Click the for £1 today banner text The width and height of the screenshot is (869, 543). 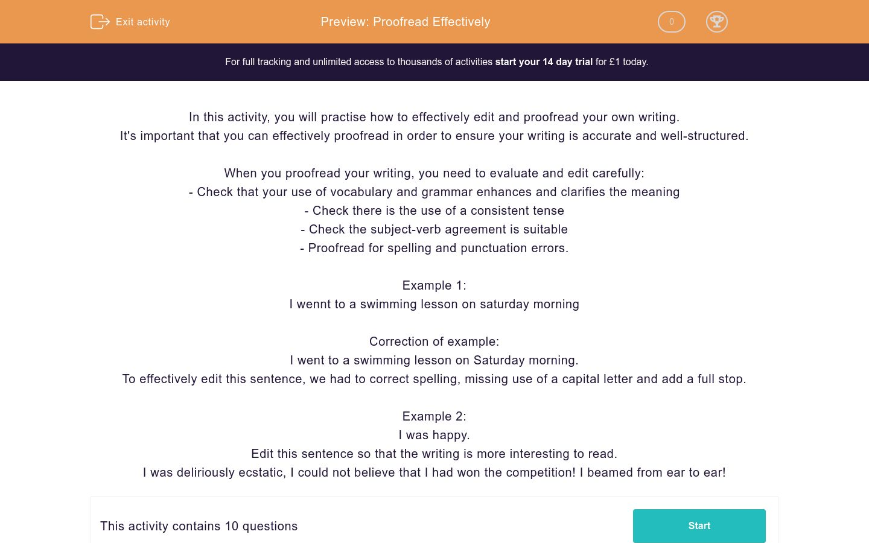tap(621, 62)
